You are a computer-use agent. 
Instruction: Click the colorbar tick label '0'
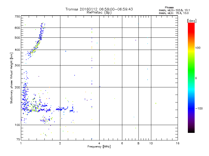point(196,78)
